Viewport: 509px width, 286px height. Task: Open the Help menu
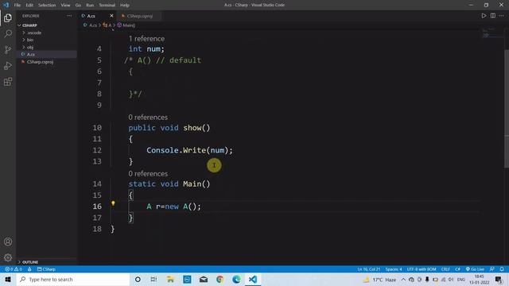125,5
